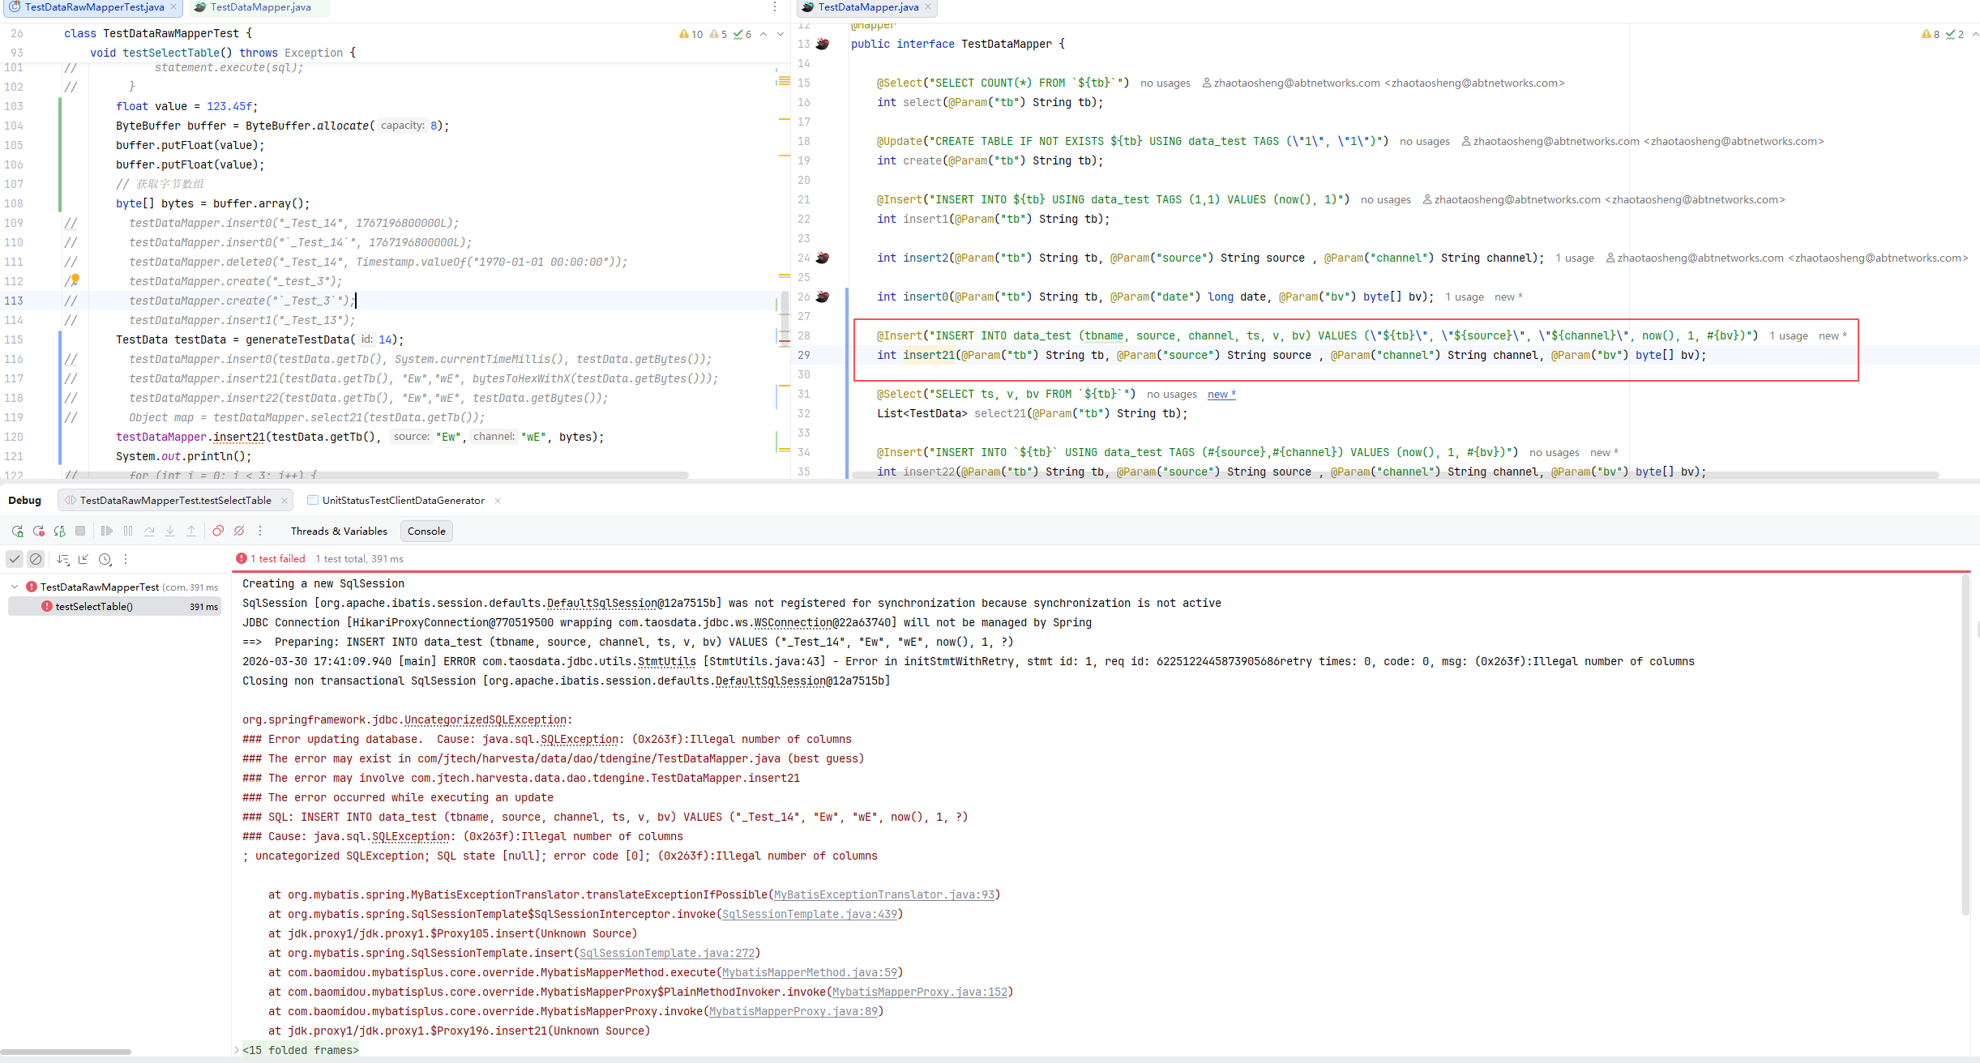1980x1063 pixels.
Task: Toggle Show Passed tests checkmark
Action: pyautogui.click(x=15, y=559)
